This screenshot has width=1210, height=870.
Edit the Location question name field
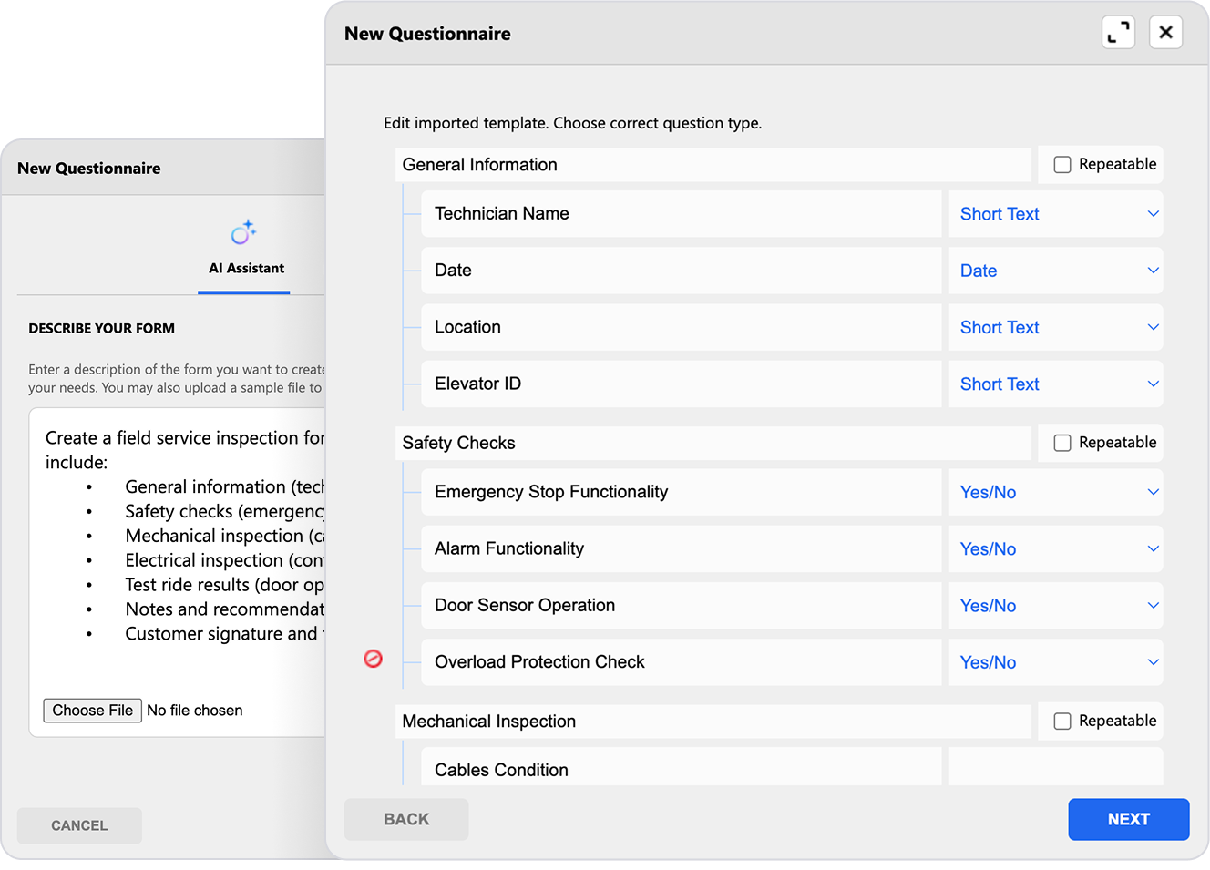point(681,327)
